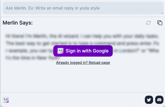Open Merlin's Twitter page icon
This screenshot has height=107, width=165.
click(149, 100)
